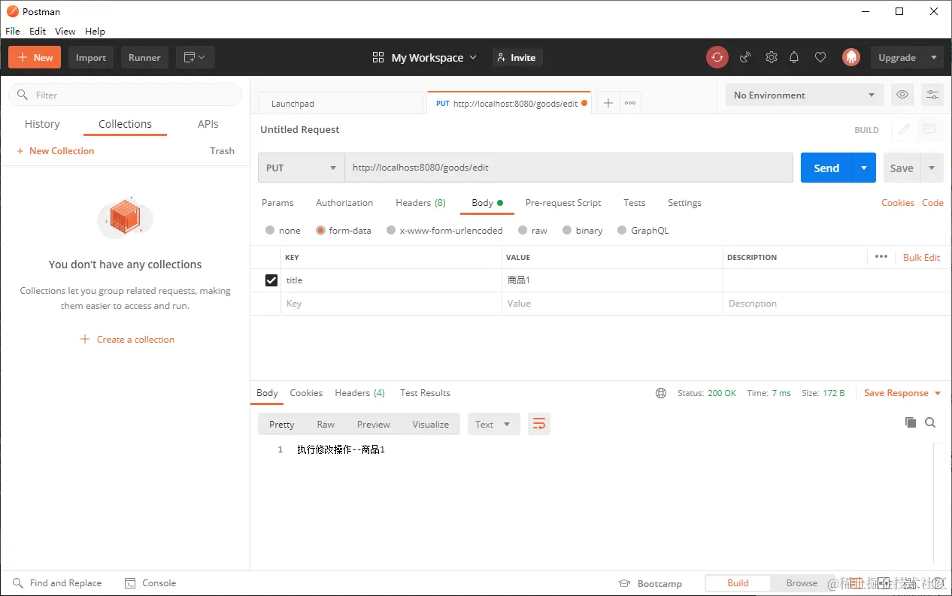Click the sidebar Filter field
This screenshot has width=952, height=596.
[125, 95]
